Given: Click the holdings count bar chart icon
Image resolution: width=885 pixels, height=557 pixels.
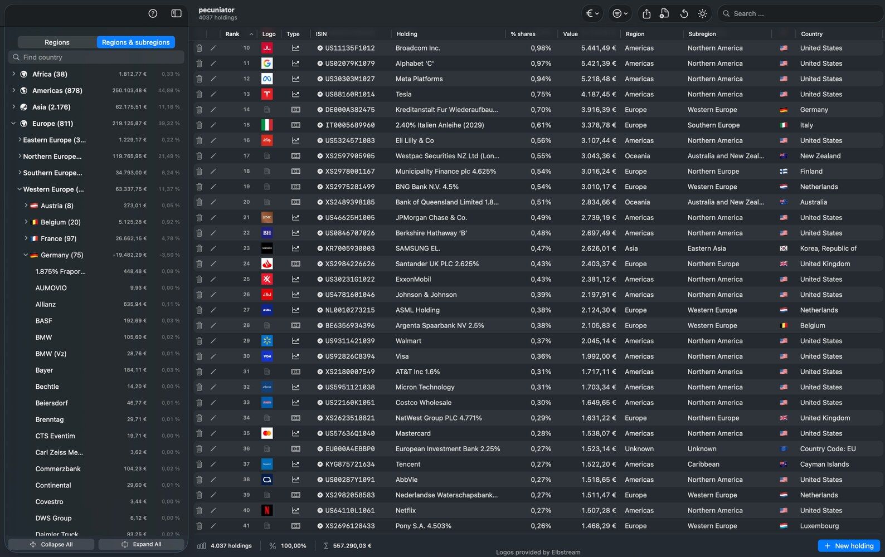Looking at the screenshot, I should 202,546.
